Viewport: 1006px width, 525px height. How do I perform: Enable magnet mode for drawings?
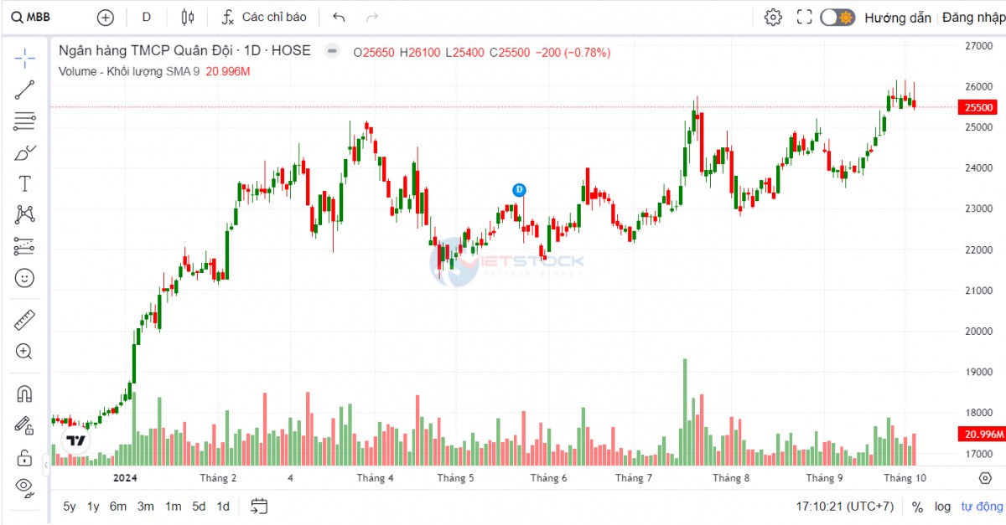coord(25,394)
